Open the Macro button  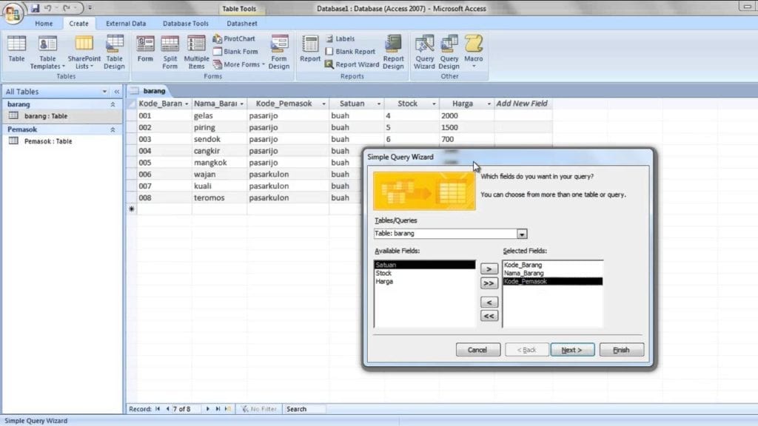pyautogui.click(x=473, y=51)
